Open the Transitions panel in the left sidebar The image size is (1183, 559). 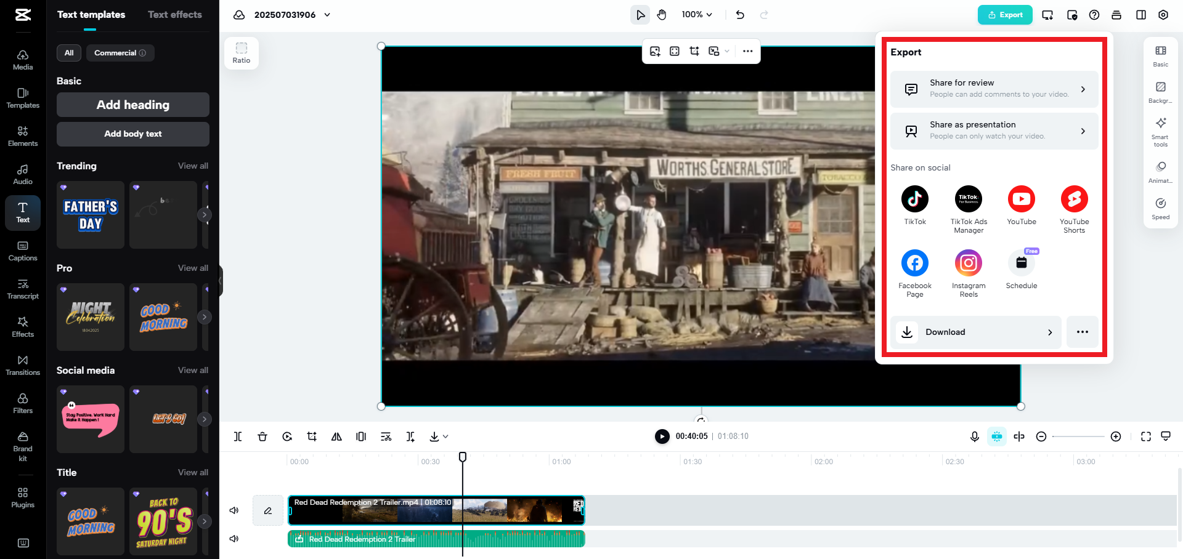point(23,364)
